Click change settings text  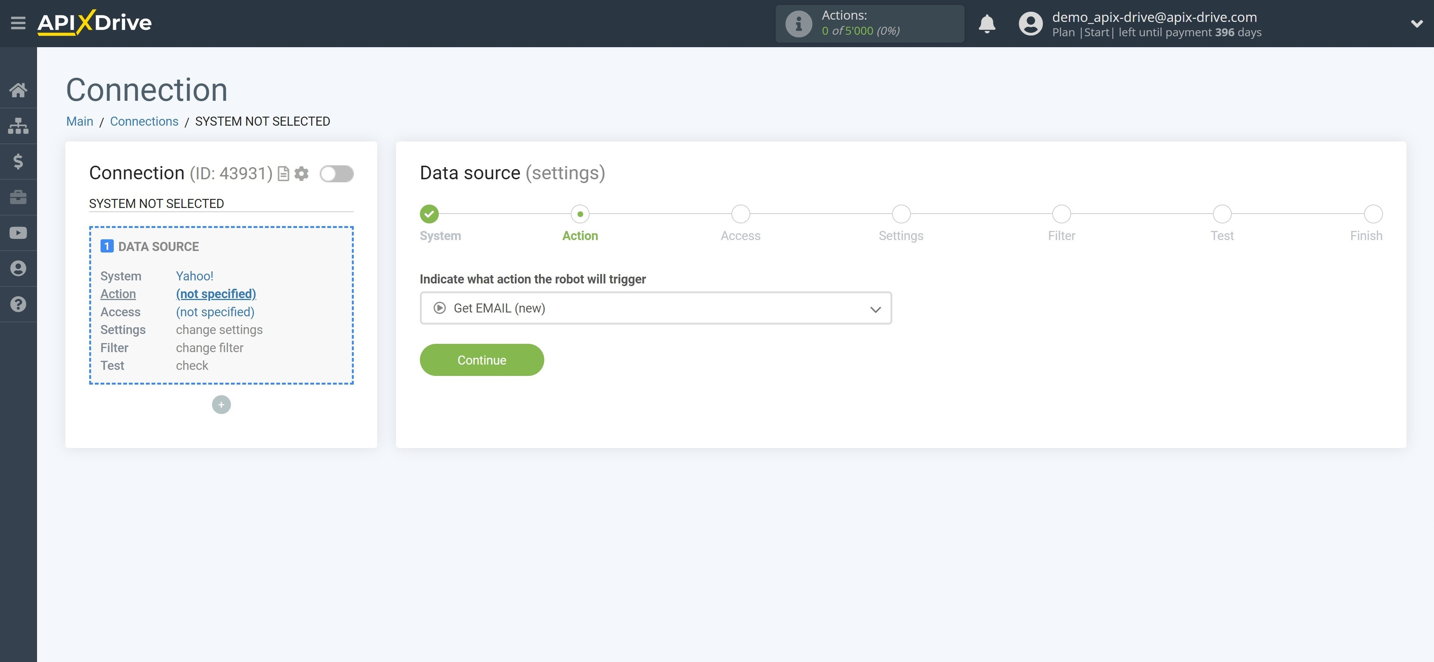click(219, 329)
